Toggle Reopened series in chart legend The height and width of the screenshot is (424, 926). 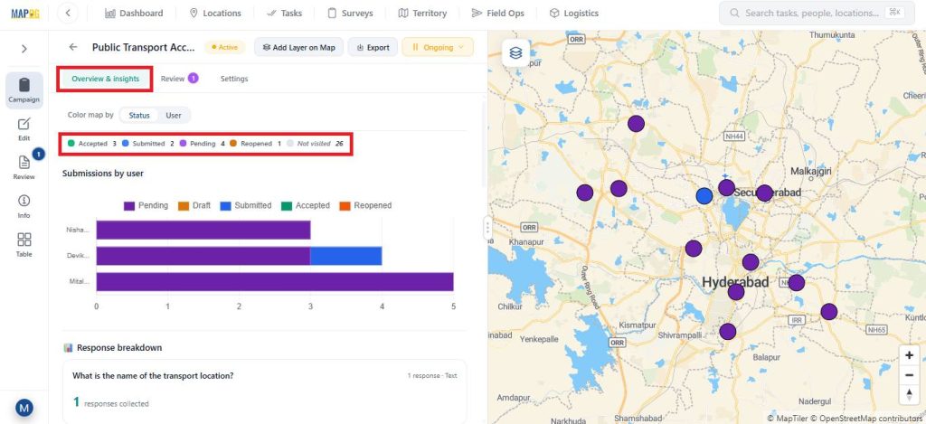(x=365, y=205)
